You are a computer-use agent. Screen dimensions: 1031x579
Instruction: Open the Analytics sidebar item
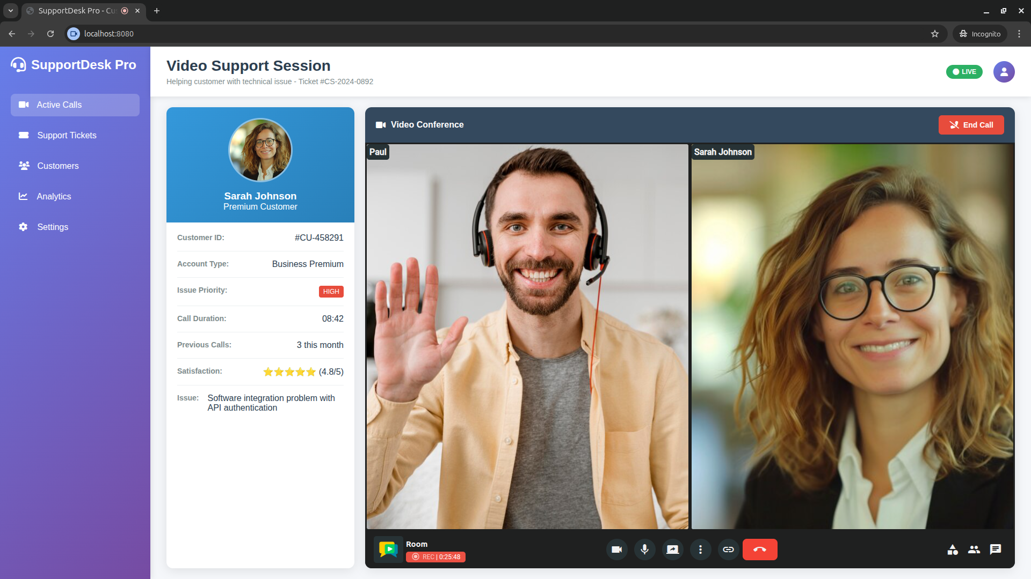tap(54, 197)
